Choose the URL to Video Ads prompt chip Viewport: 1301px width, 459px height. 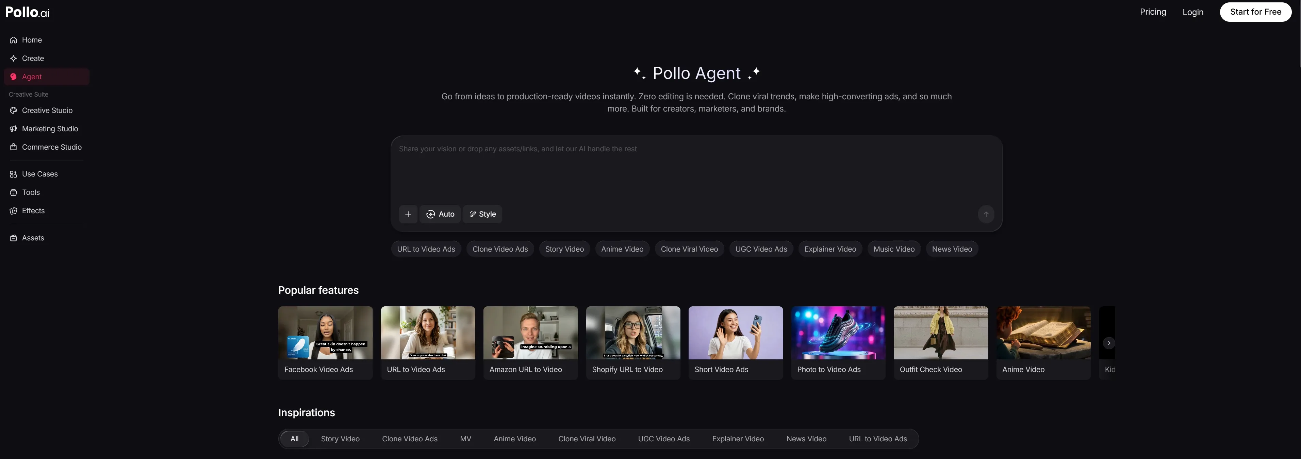(426, 249)
